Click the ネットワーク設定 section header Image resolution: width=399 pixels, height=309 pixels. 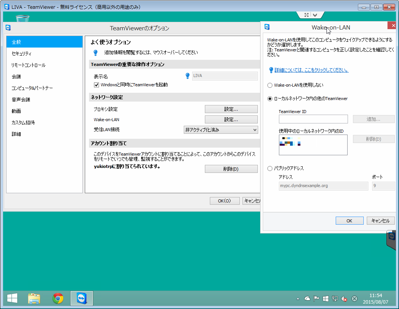pos(175,97)
